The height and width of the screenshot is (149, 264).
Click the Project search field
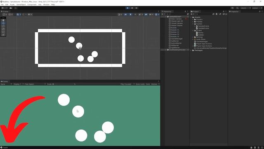point(204,14)
